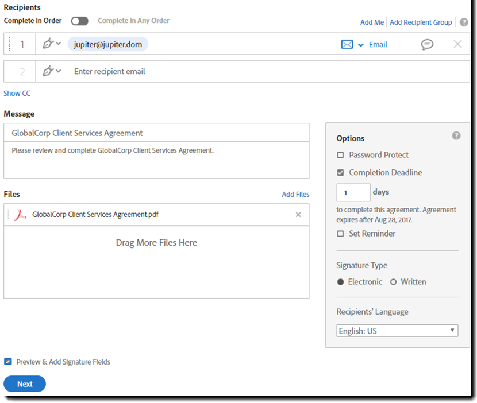Remove recipient jupiter@jupiter.dom with the X icon
Viewport: 477px width, 403px height.
coord(457,44)
